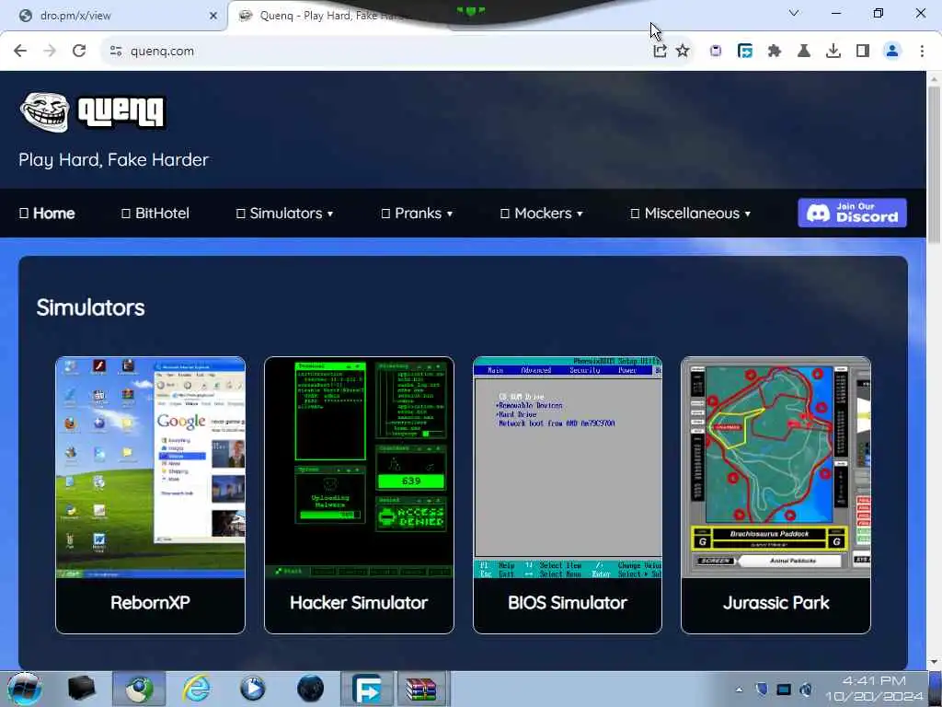
Task: Open the BIOS Simulator thumbnail
Action: [x=567, y=467]
